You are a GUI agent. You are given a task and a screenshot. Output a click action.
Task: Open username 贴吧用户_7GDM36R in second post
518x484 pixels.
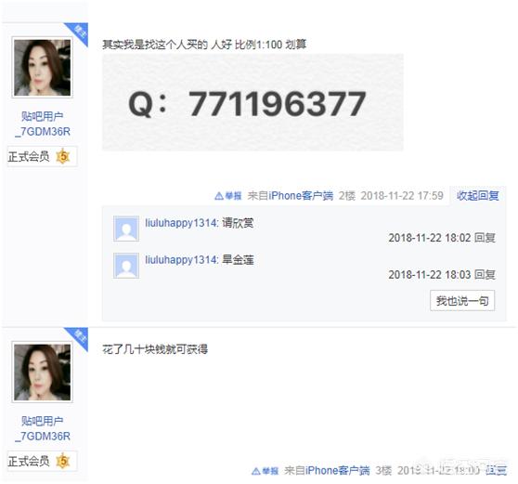[x=43, y=428]
